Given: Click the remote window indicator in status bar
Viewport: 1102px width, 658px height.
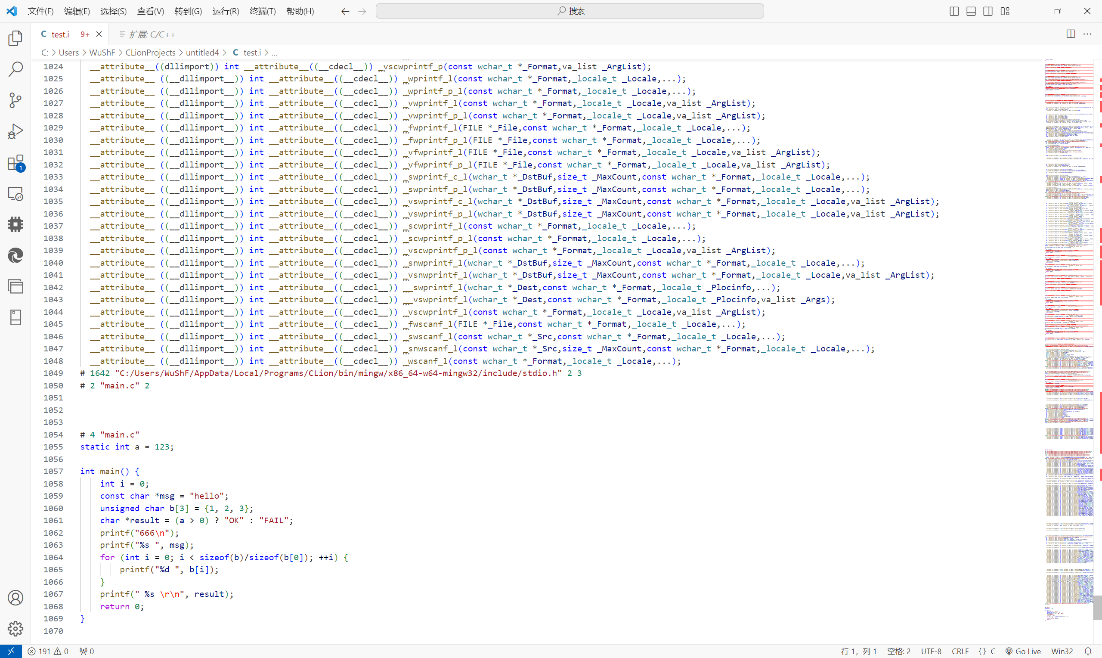Looking at the screenshot, I should coord(11,651).
